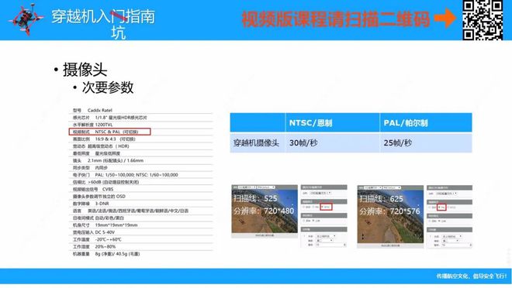This screenshot has height=288, width=512.
Task: Click the 穿越机入门指南 title text
Action: coord(103,16)
